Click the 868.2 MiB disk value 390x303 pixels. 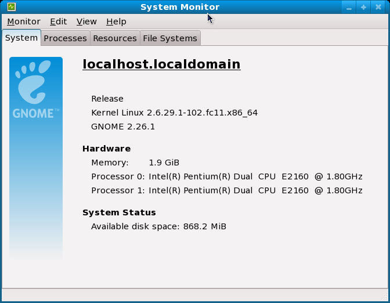pos(205,226)
